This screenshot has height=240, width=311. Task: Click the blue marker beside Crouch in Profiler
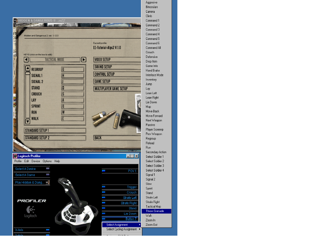coord(104,192)
